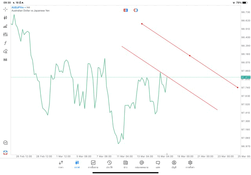The width and height of the screenshot is (251, 175).
Task: Tap the square red-blue icon bottom left
Action: tap(5, 152)
